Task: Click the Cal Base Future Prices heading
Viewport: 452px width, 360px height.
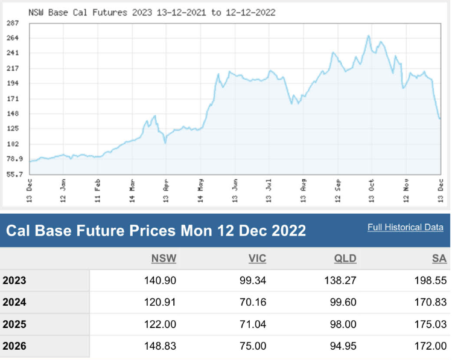Action: click(156, 230)
